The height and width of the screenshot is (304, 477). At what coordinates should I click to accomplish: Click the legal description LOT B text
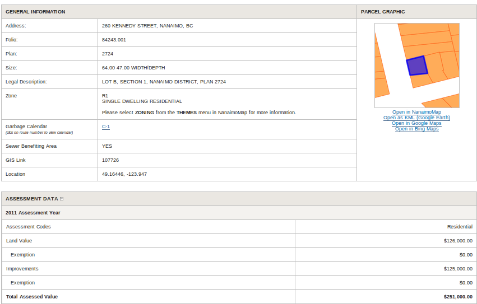coord(164,82)
